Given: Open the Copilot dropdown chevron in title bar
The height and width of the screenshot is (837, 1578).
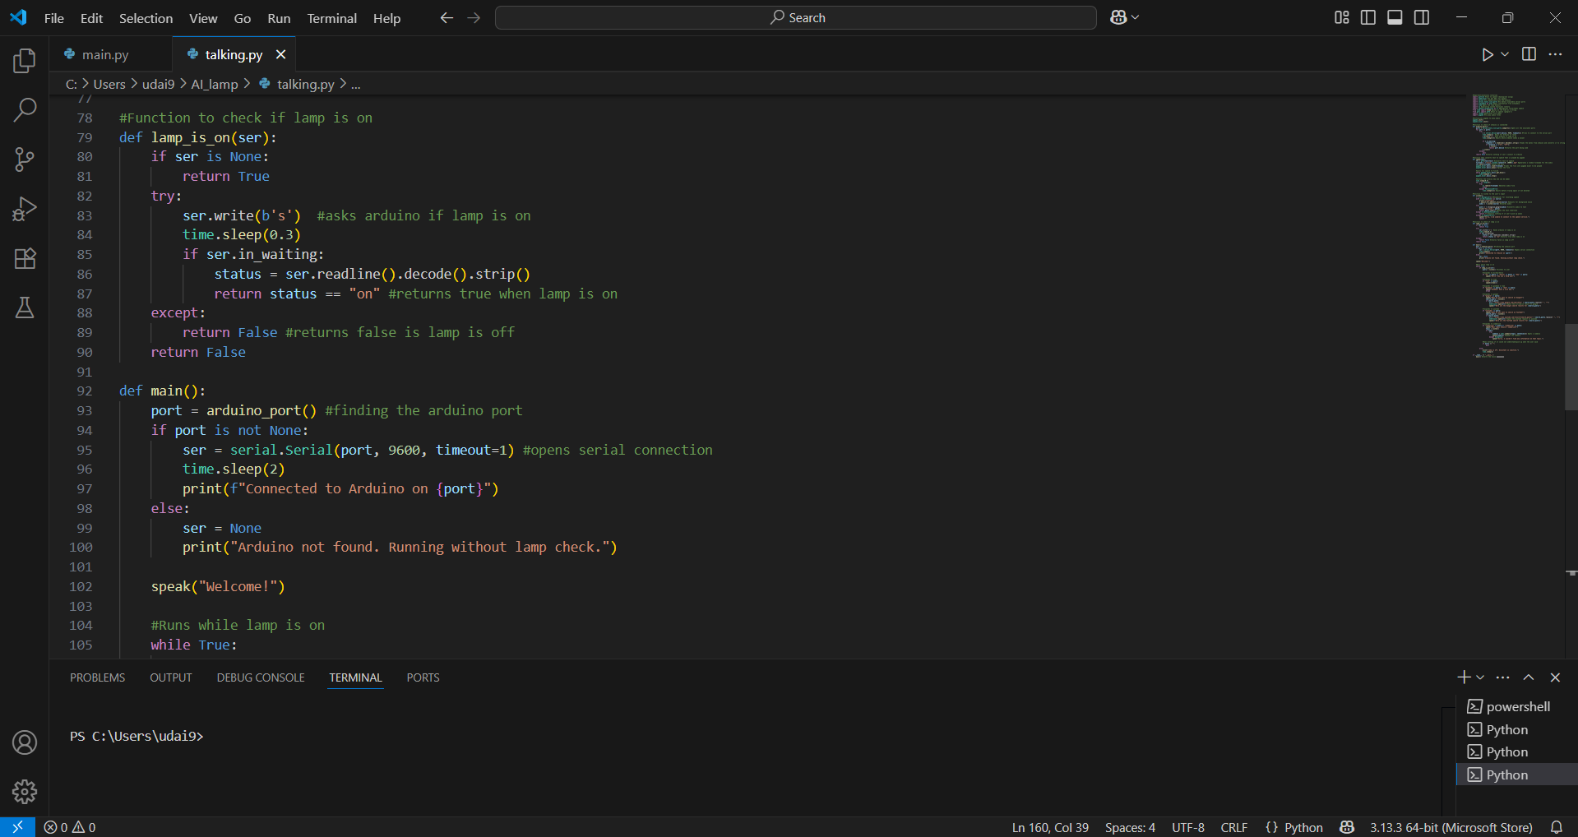Looking at the screenshot, I should coord(1136,17).
